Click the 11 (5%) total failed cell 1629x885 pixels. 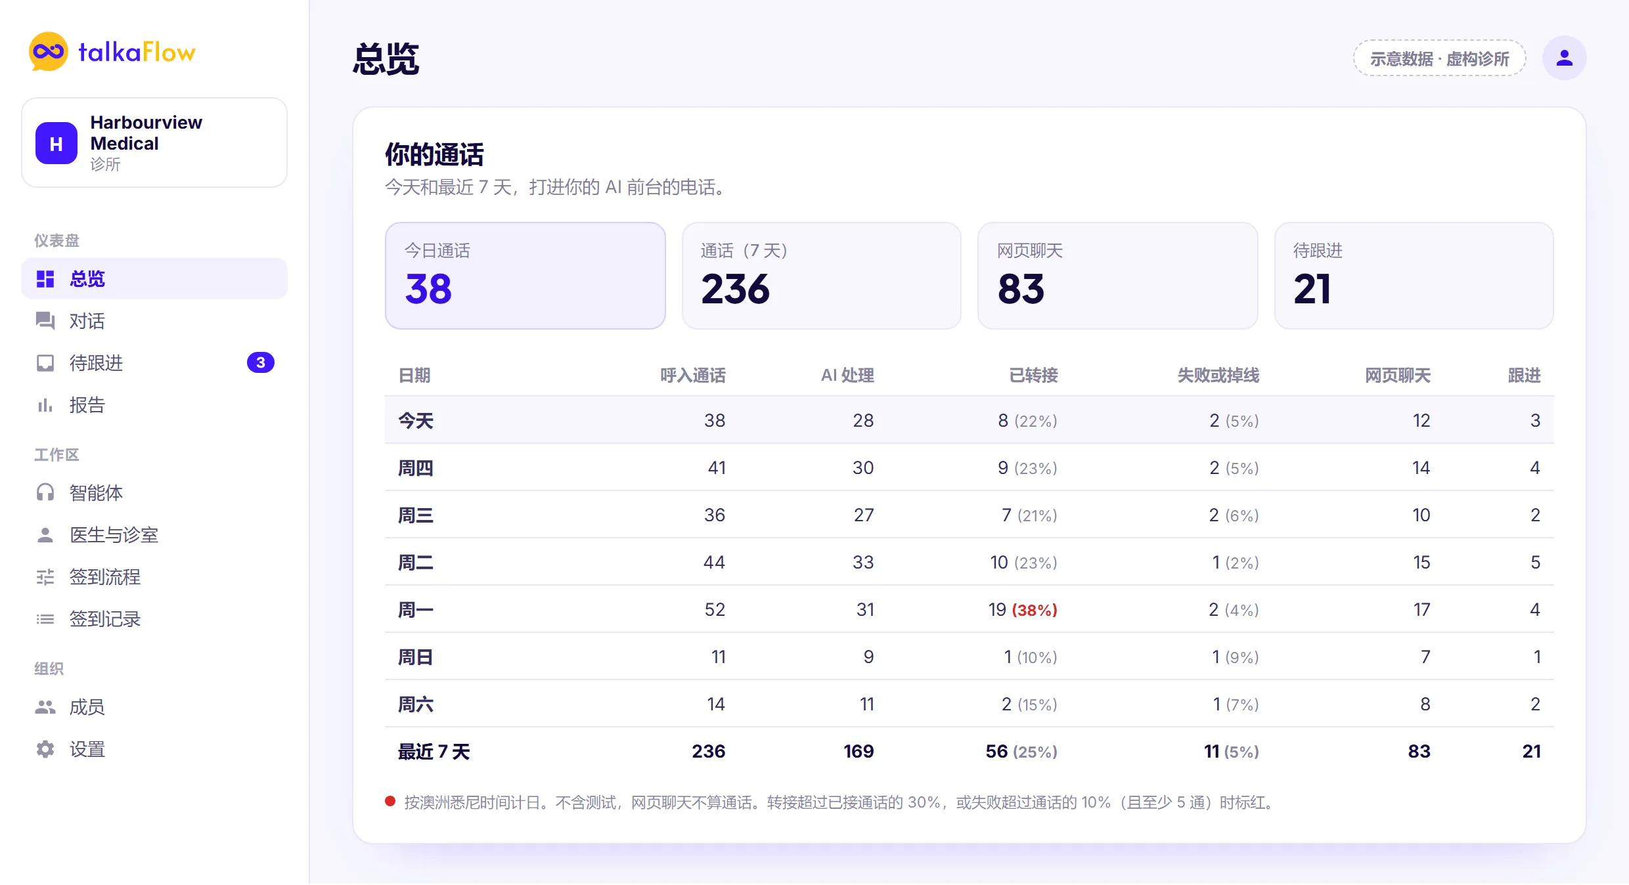click(x=1232, y=751)
